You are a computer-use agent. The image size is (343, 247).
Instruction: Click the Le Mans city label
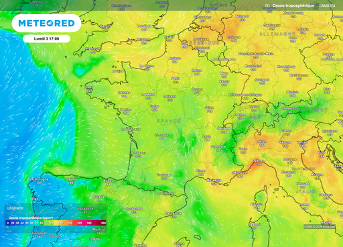[x=148, y=95]
